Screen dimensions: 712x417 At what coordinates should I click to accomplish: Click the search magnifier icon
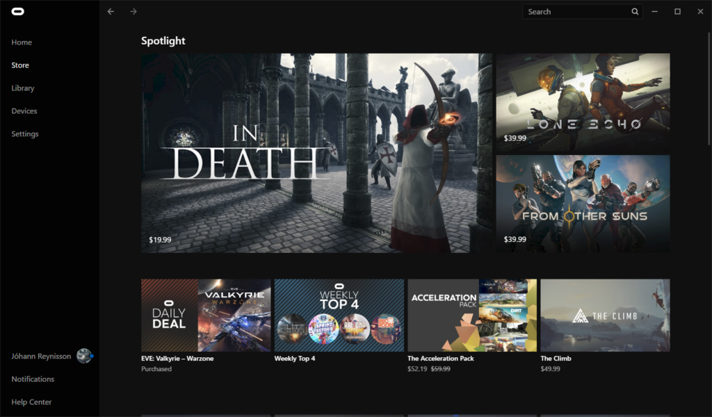[635, 12]
